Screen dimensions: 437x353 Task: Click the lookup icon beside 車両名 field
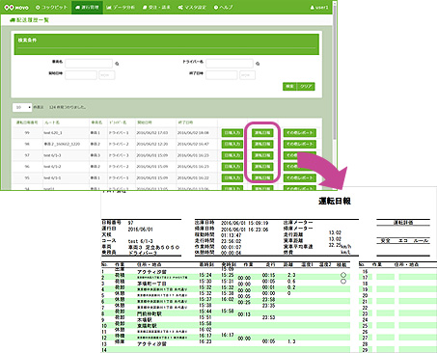point(117,64)
